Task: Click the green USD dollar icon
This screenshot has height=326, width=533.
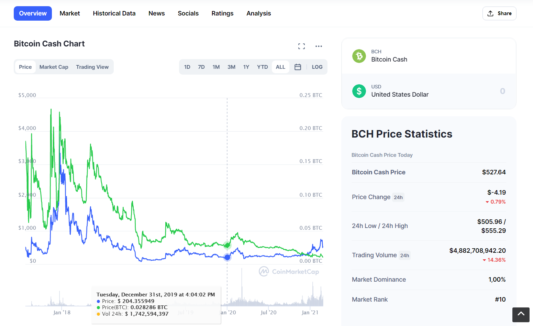Action: click(359, 91)
